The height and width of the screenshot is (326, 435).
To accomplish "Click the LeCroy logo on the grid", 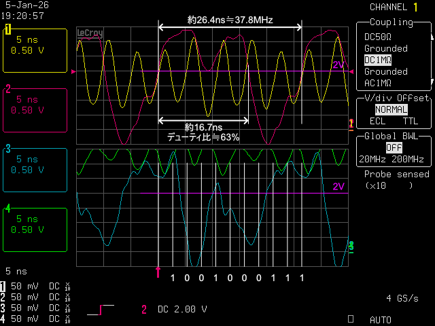I will (x=90, y=32).
